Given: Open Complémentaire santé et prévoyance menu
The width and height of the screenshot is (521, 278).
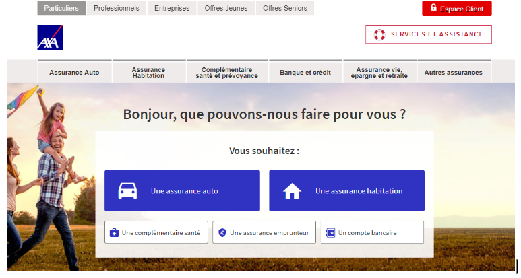Looking at the screenshot, I should click(227, 71).
